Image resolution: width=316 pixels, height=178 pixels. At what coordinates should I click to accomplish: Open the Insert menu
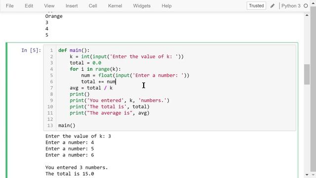tap(72, 6)
